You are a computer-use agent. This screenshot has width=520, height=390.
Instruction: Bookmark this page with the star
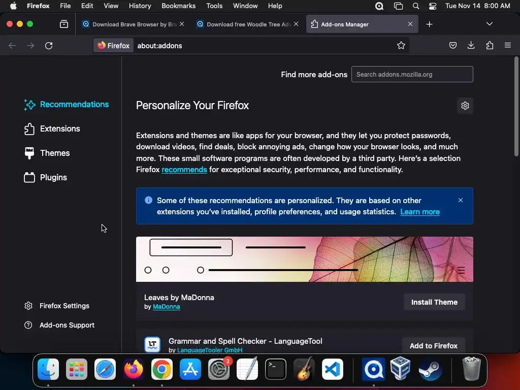pos(401,45)
